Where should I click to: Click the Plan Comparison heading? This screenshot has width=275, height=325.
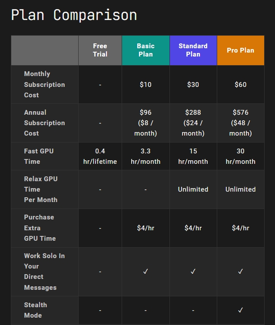[74, 15]
